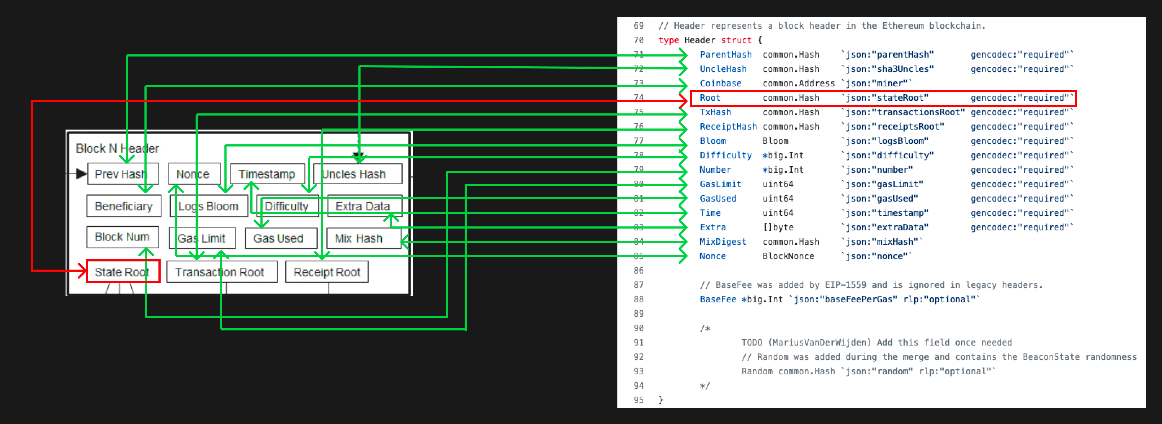The width and height of the screenshot is (1162, 424).
Task: Click the TxHash field name
Action: click(715, 112)
